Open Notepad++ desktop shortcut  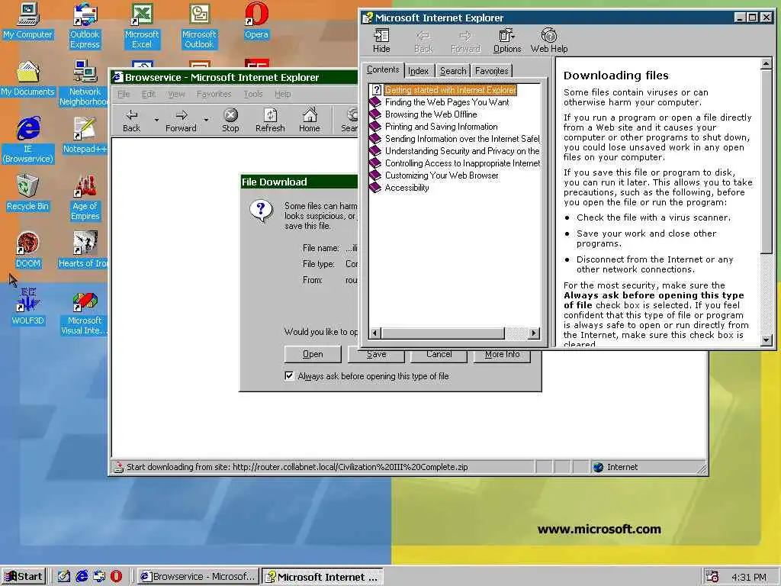tap(85, 136)
